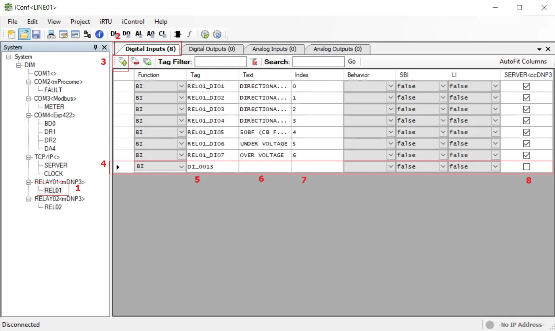This screenshot has height=331, width=555.
Task: Open the LI dropdown for REL01_DI04
Action: pos(496,120)
